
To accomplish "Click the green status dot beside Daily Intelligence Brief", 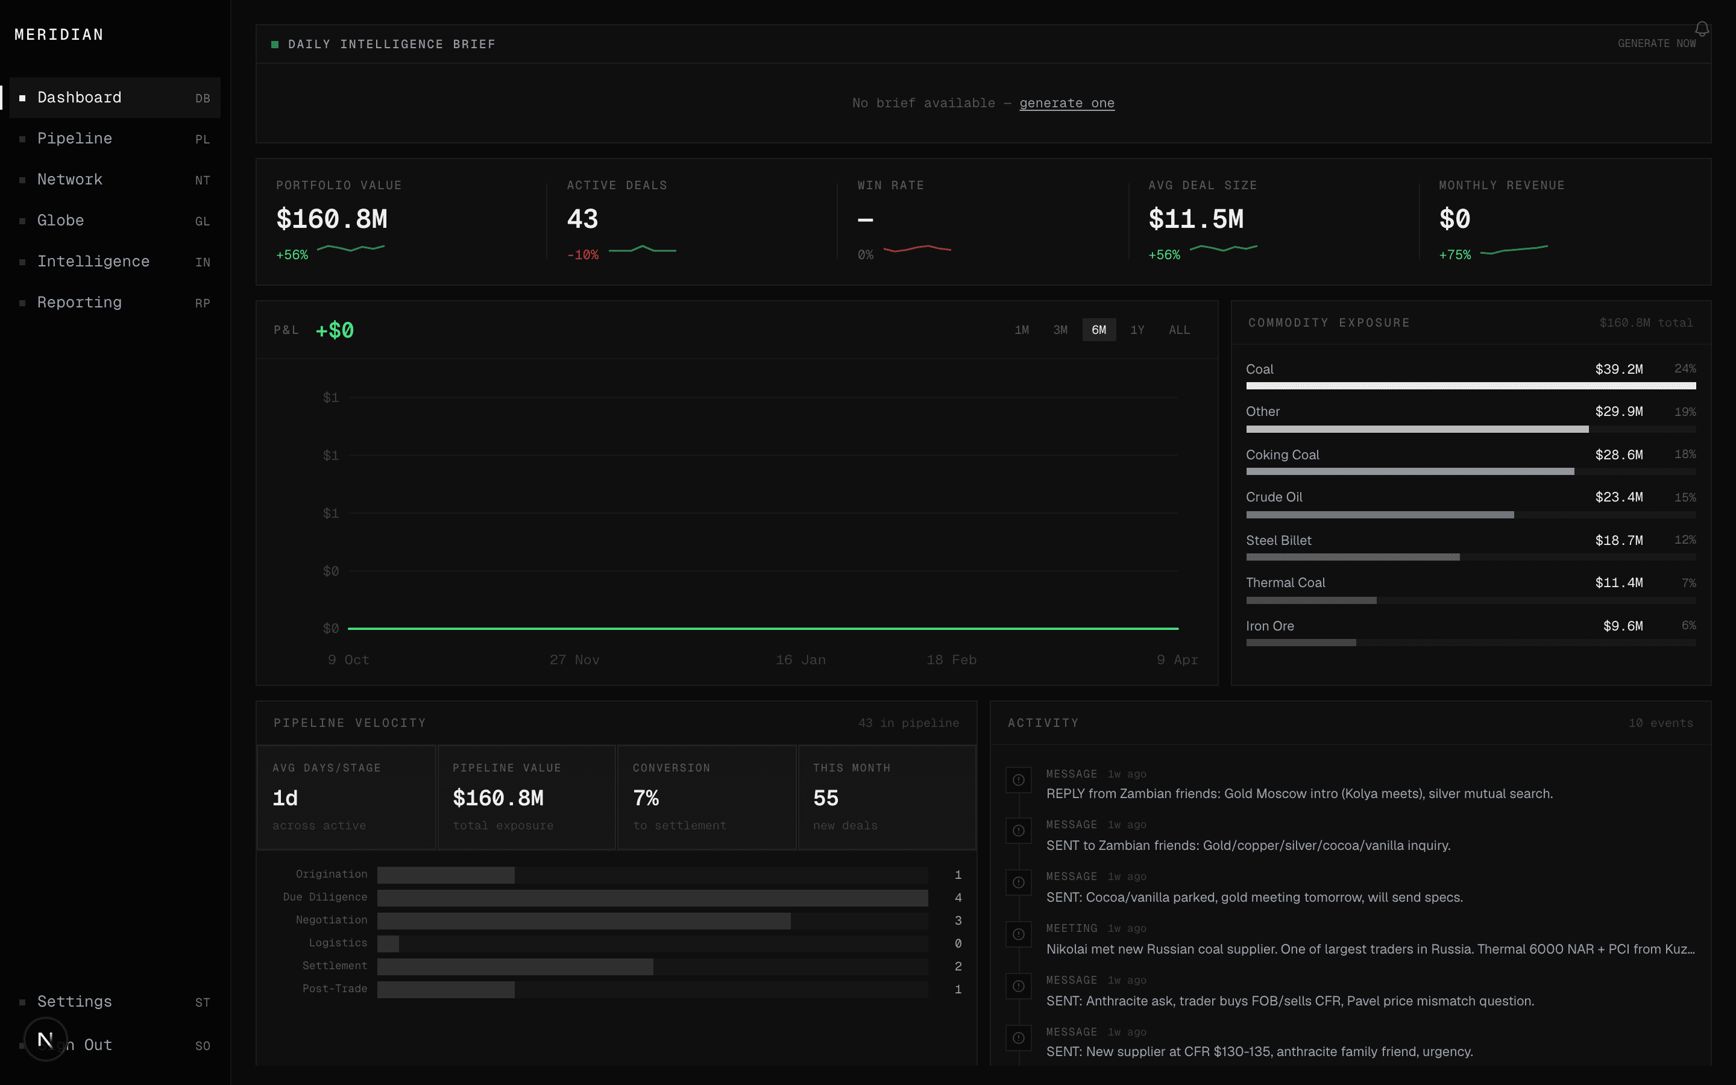I will pyautogui.click(x=275, y=44).
